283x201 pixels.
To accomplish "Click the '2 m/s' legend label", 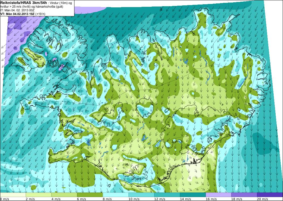I will (x=30, y=199).
